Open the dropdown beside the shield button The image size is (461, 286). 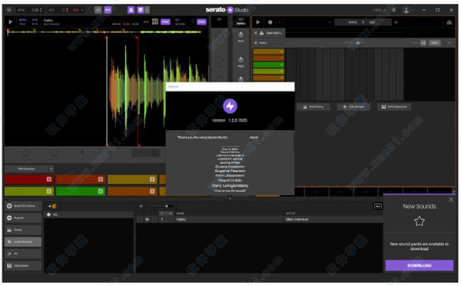[148, 10]
